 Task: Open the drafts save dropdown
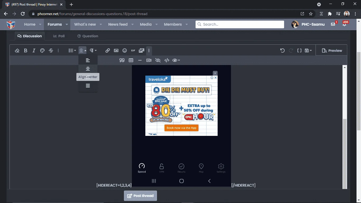(x=308, y=50)
